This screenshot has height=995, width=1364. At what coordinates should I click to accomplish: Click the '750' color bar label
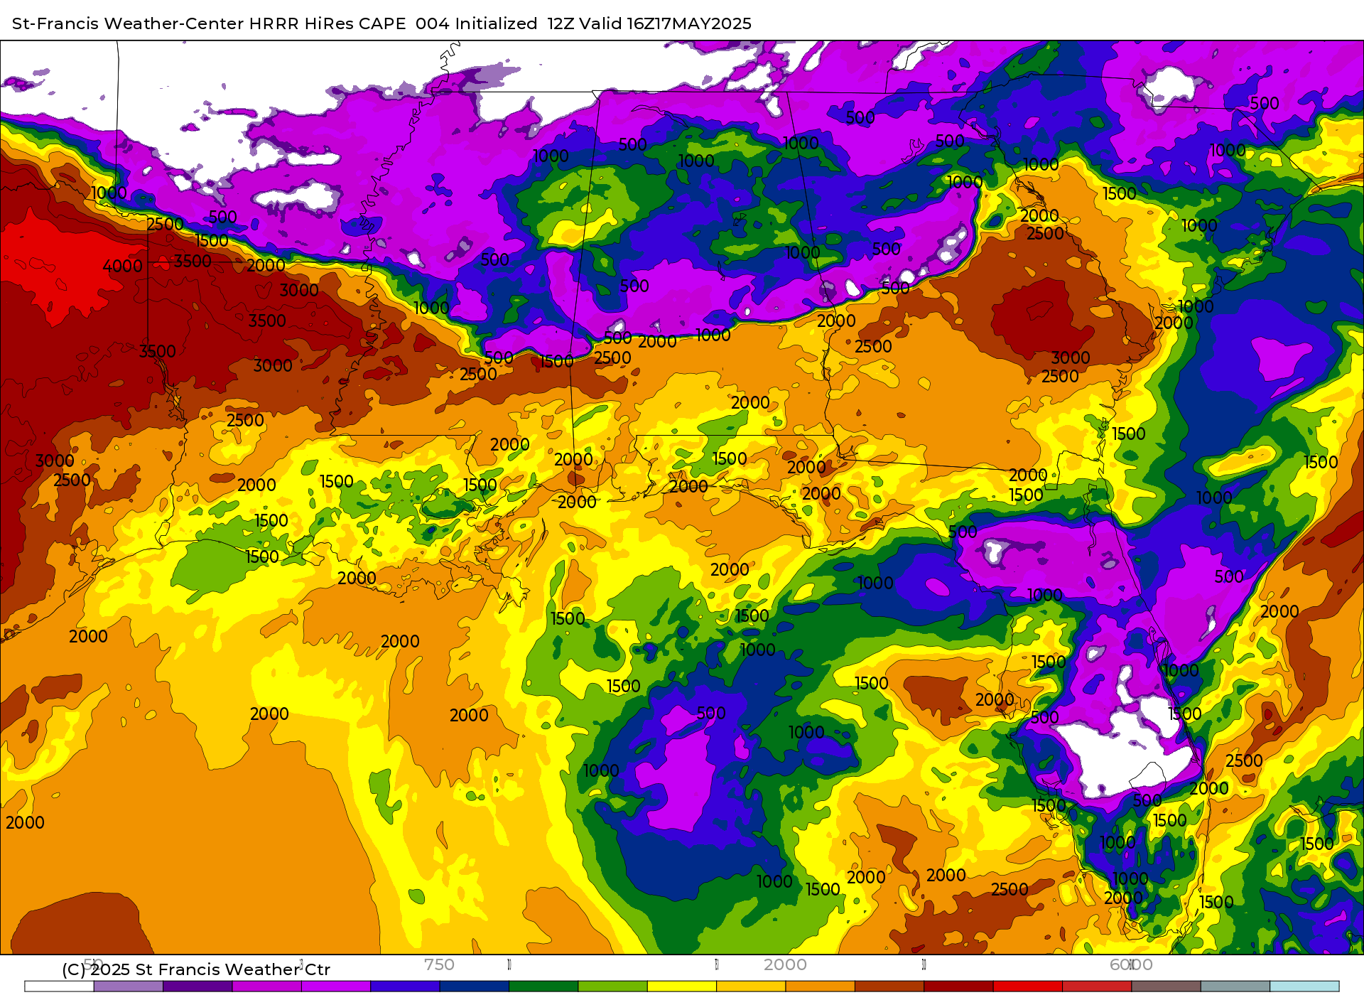pyautogui.click(x=439, y=964)
